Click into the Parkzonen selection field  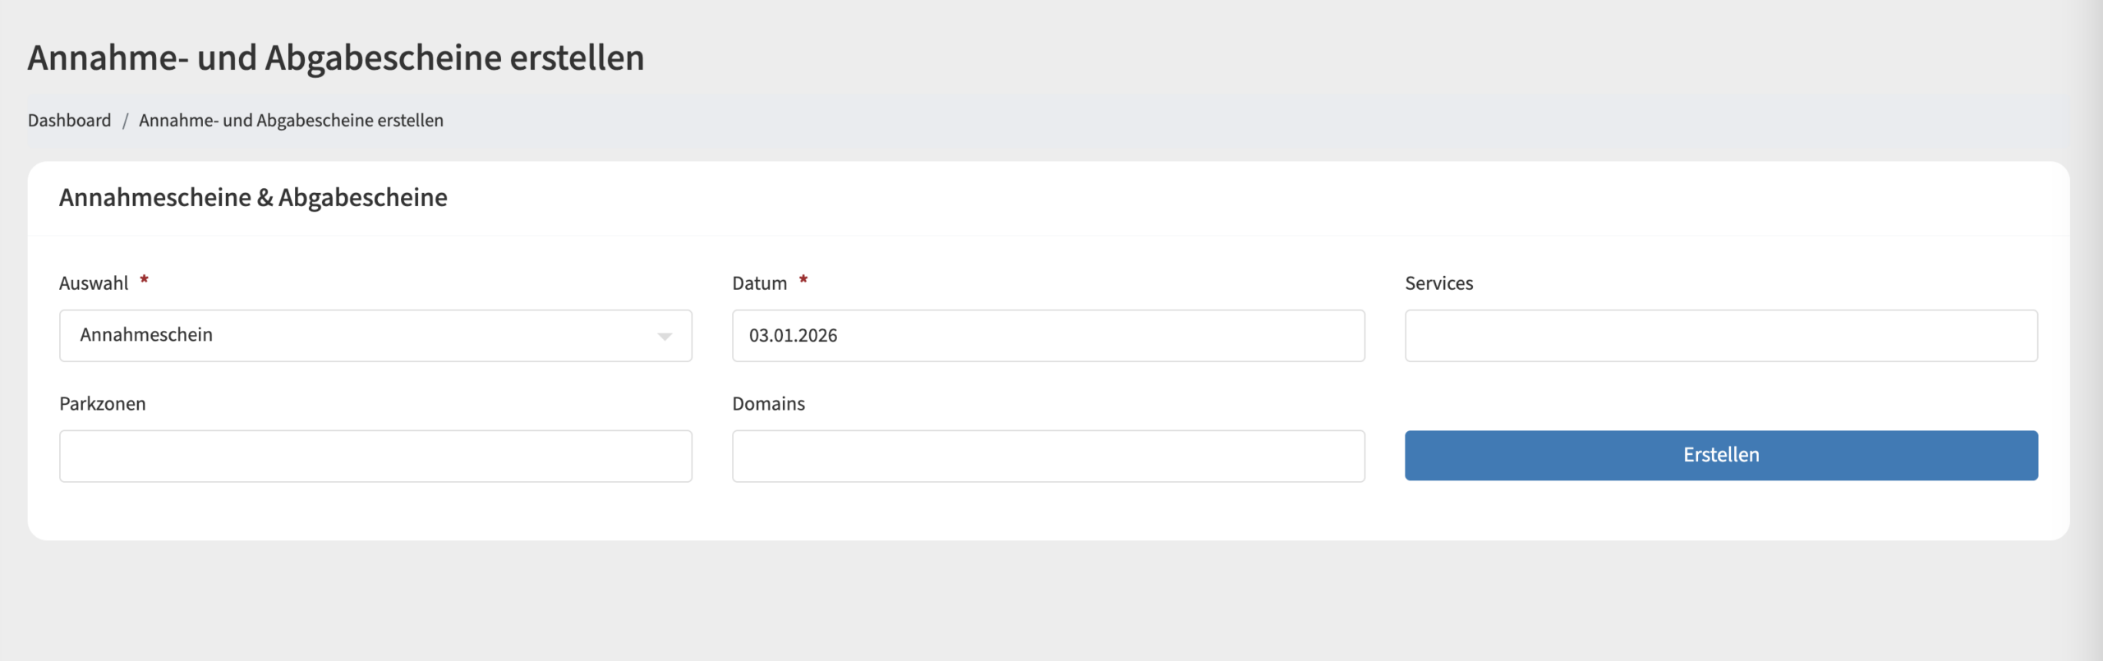coord(375,456)
